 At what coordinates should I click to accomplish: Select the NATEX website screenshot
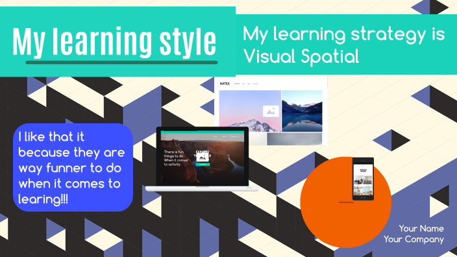click(x=271, y=111)
